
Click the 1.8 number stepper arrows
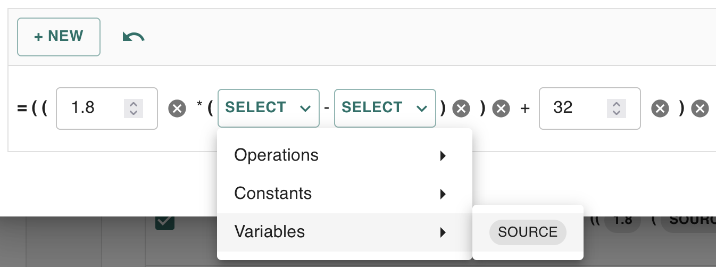[134, 109]
